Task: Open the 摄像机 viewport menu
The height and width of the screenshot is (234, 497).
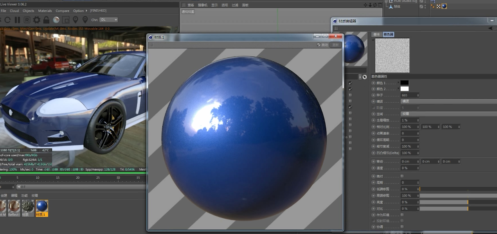Action: pyautogui.click(x=202, y=5)
